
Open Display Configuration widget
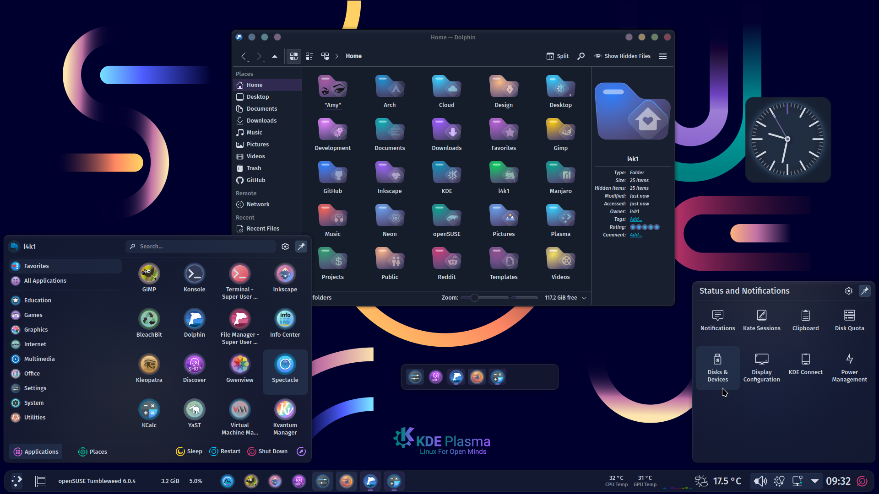(x=761, y=368)
